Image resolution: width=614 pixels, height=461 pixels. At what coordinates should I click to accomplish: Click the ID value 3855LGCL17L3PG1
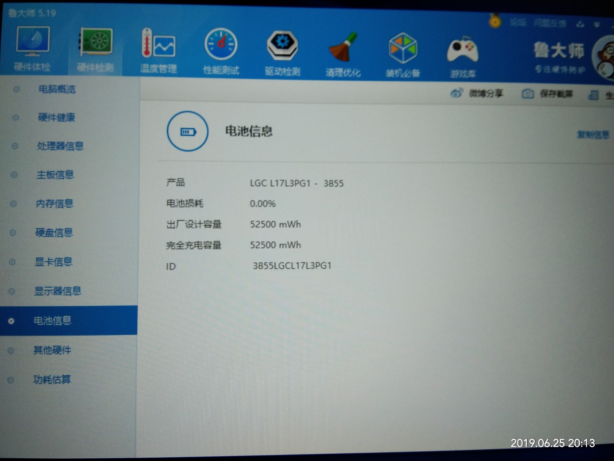pyautogui.click(x=292, y=265)
